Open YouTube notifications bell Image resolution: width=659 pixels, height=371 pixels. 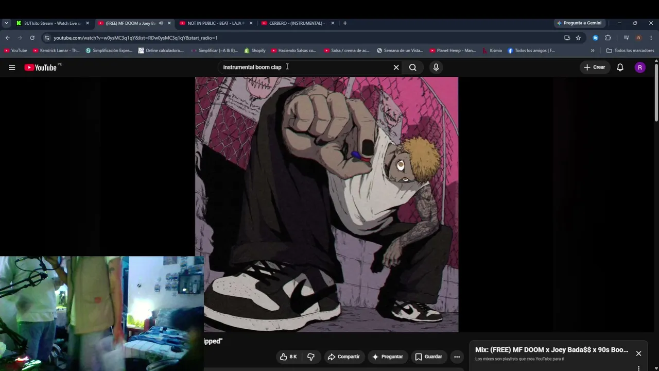[620, 68]
